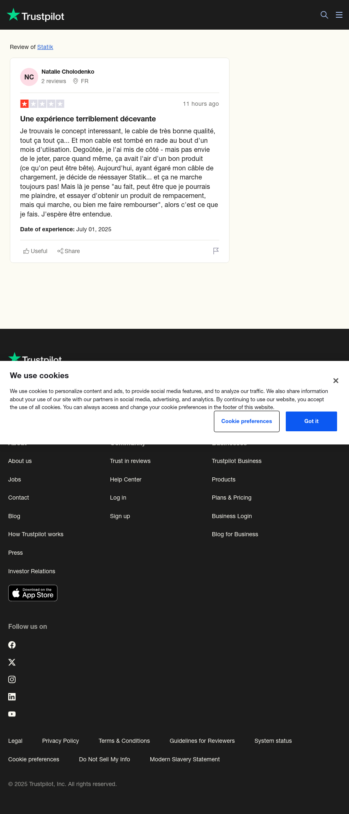Open the search magnifier icon in header
349x814 pixels.
pyautogui.click(x=324, y=15)
